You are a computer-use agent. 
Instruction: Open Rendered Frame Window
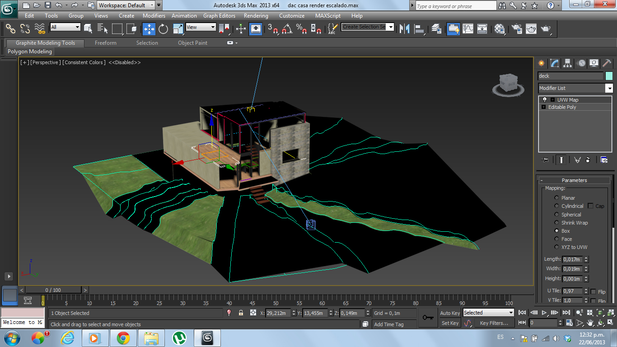tap(531, 28)
